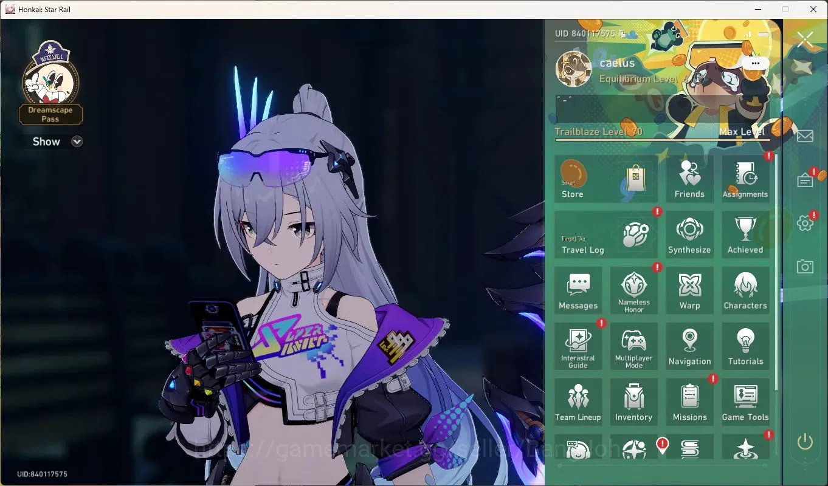Image resolution: width=828 pixels, height=486 pixels.
Task: Close the Honkai: Star Rail window
Action: (x=813, y=9)
